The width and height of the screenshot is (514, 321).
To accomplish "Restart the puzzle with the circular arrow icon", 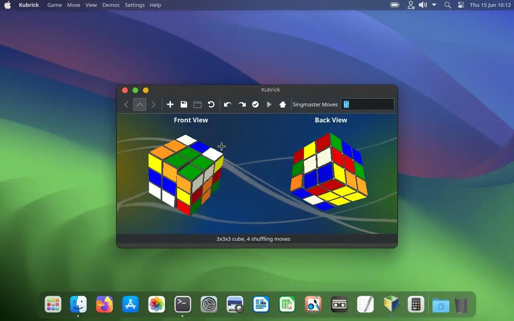I will tap(211, 104).
